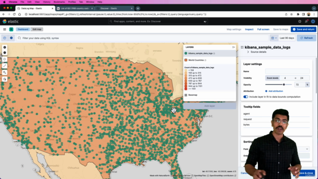Open the user profile avatar in Elastic header
318x179 pixels.
pyautogui.click(x=313, y=21)
